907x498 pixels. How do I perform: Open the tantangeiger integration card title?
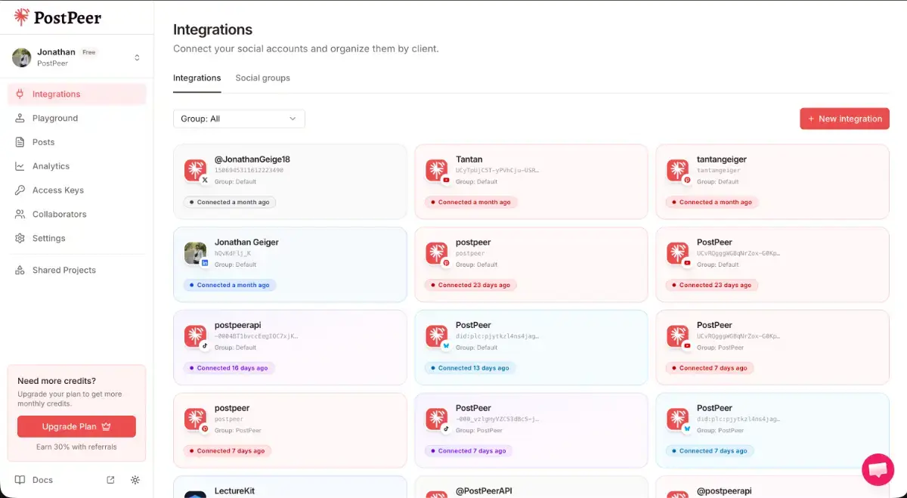click(x=721, y=159)
